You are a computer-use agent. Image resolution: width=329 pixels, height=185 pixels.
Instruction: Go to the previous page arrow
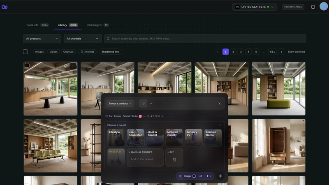tap(218, 52)
